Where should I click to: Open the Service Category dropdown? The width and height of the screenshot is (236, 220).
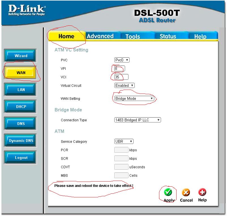(x=124, y=141)
